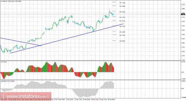Select the R1 resistance level label
The width and height of the screenshot is (186, 101).
click(122, 17)
